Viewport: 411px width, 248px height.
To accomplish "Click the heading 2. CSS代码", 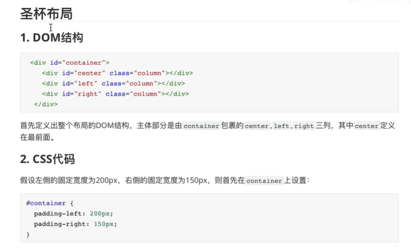I will [x=47, y=159].
